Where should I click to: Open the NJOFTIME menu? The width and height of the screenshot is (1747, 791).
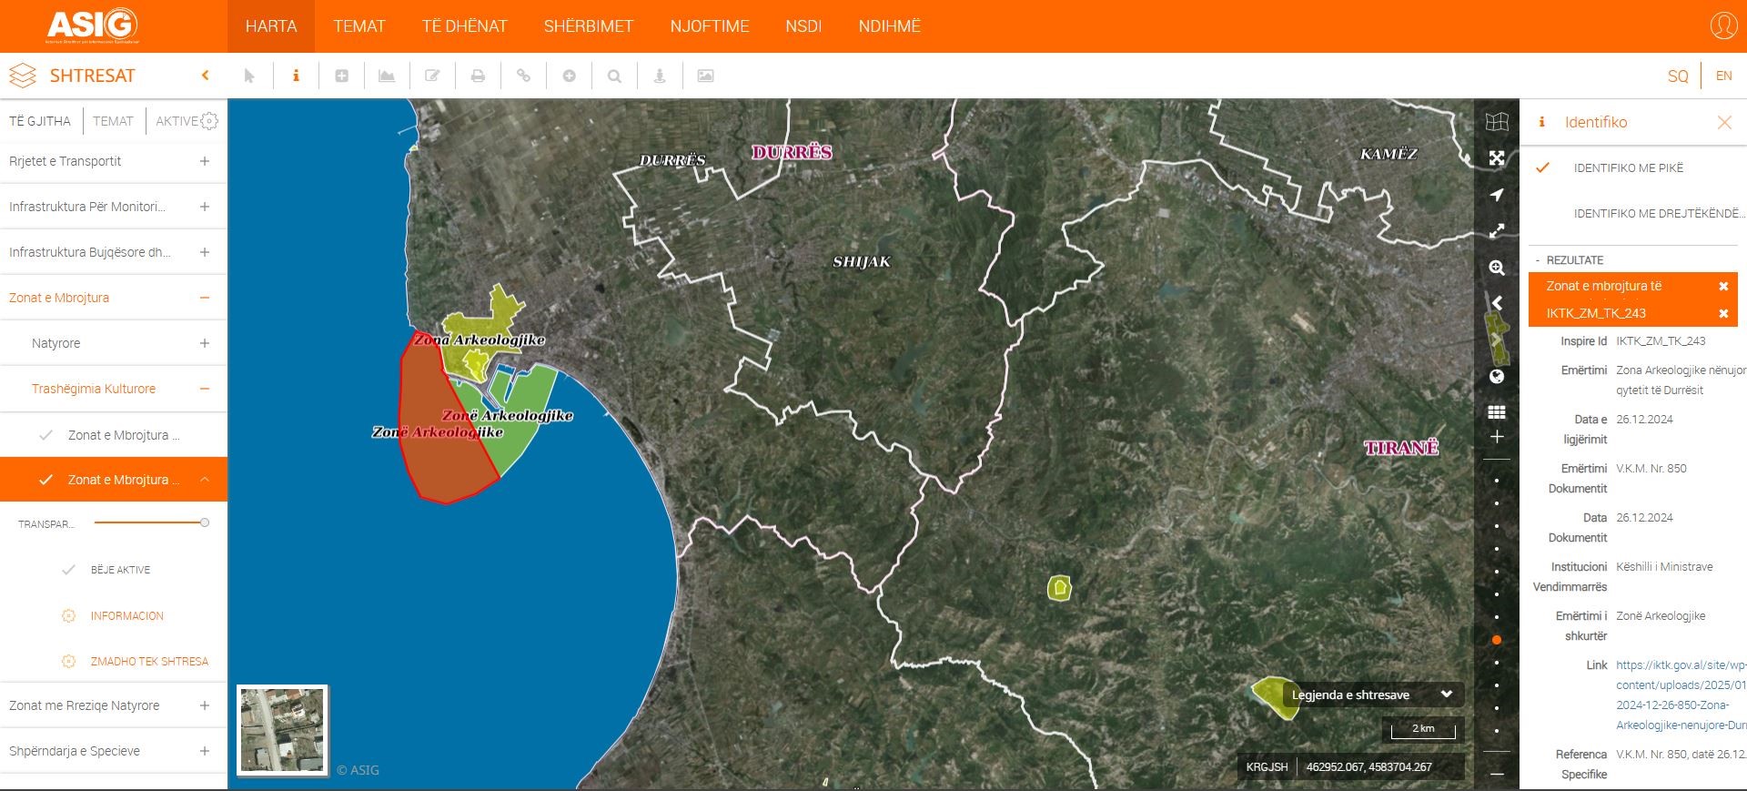point(710,26)
